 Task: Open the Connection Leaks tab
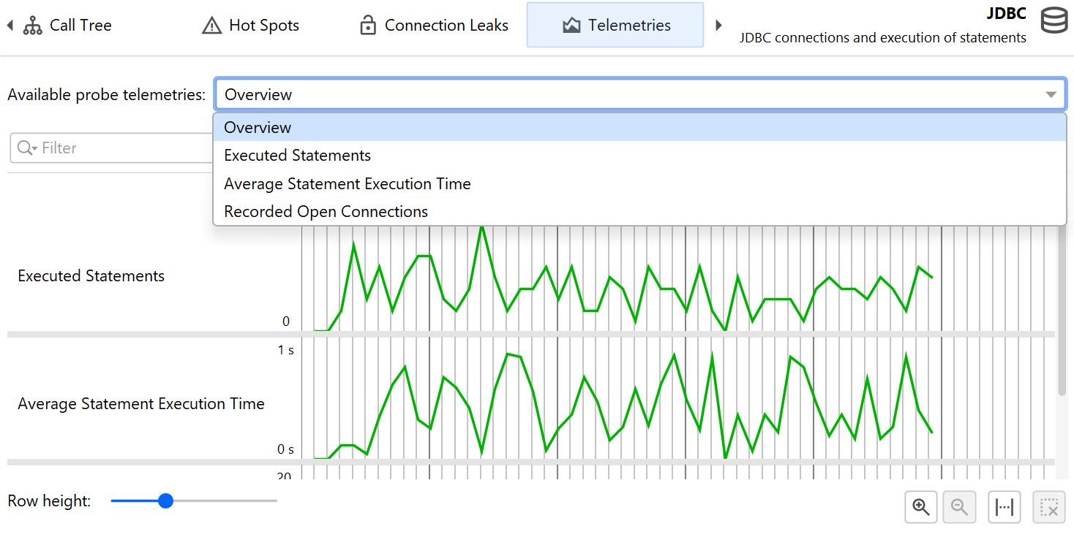[x=434, y=26]
